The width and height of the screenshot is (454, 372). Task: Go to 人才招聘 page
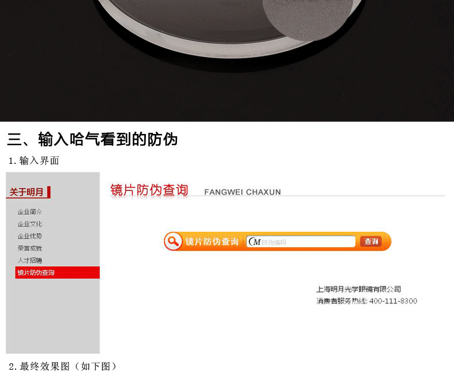(30, 260)
